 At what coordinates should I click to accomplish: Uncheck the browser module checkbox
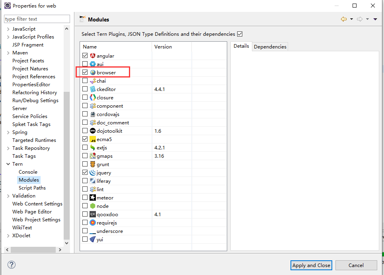(85, 72)
